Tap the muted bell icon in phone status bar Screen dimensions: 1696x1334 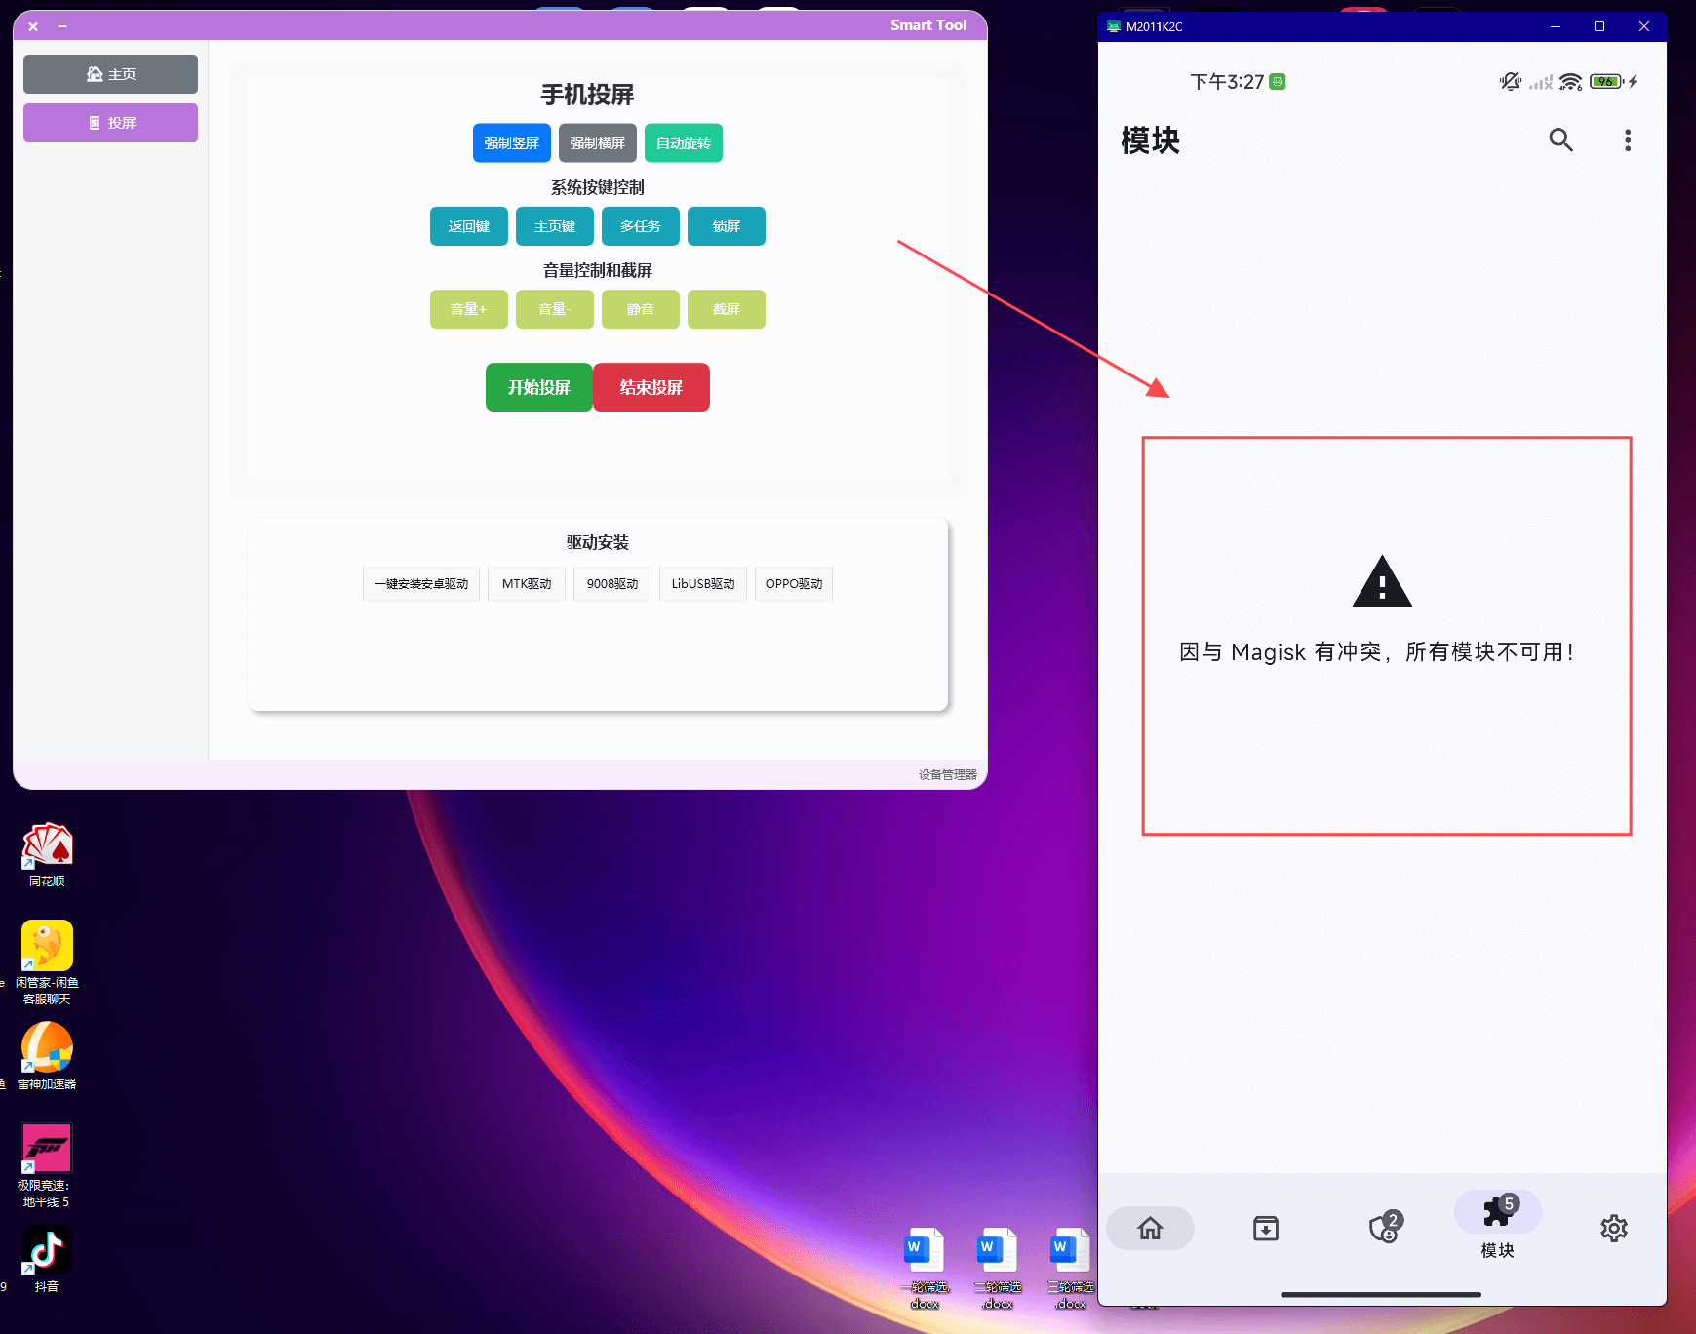click(1510, 81)
